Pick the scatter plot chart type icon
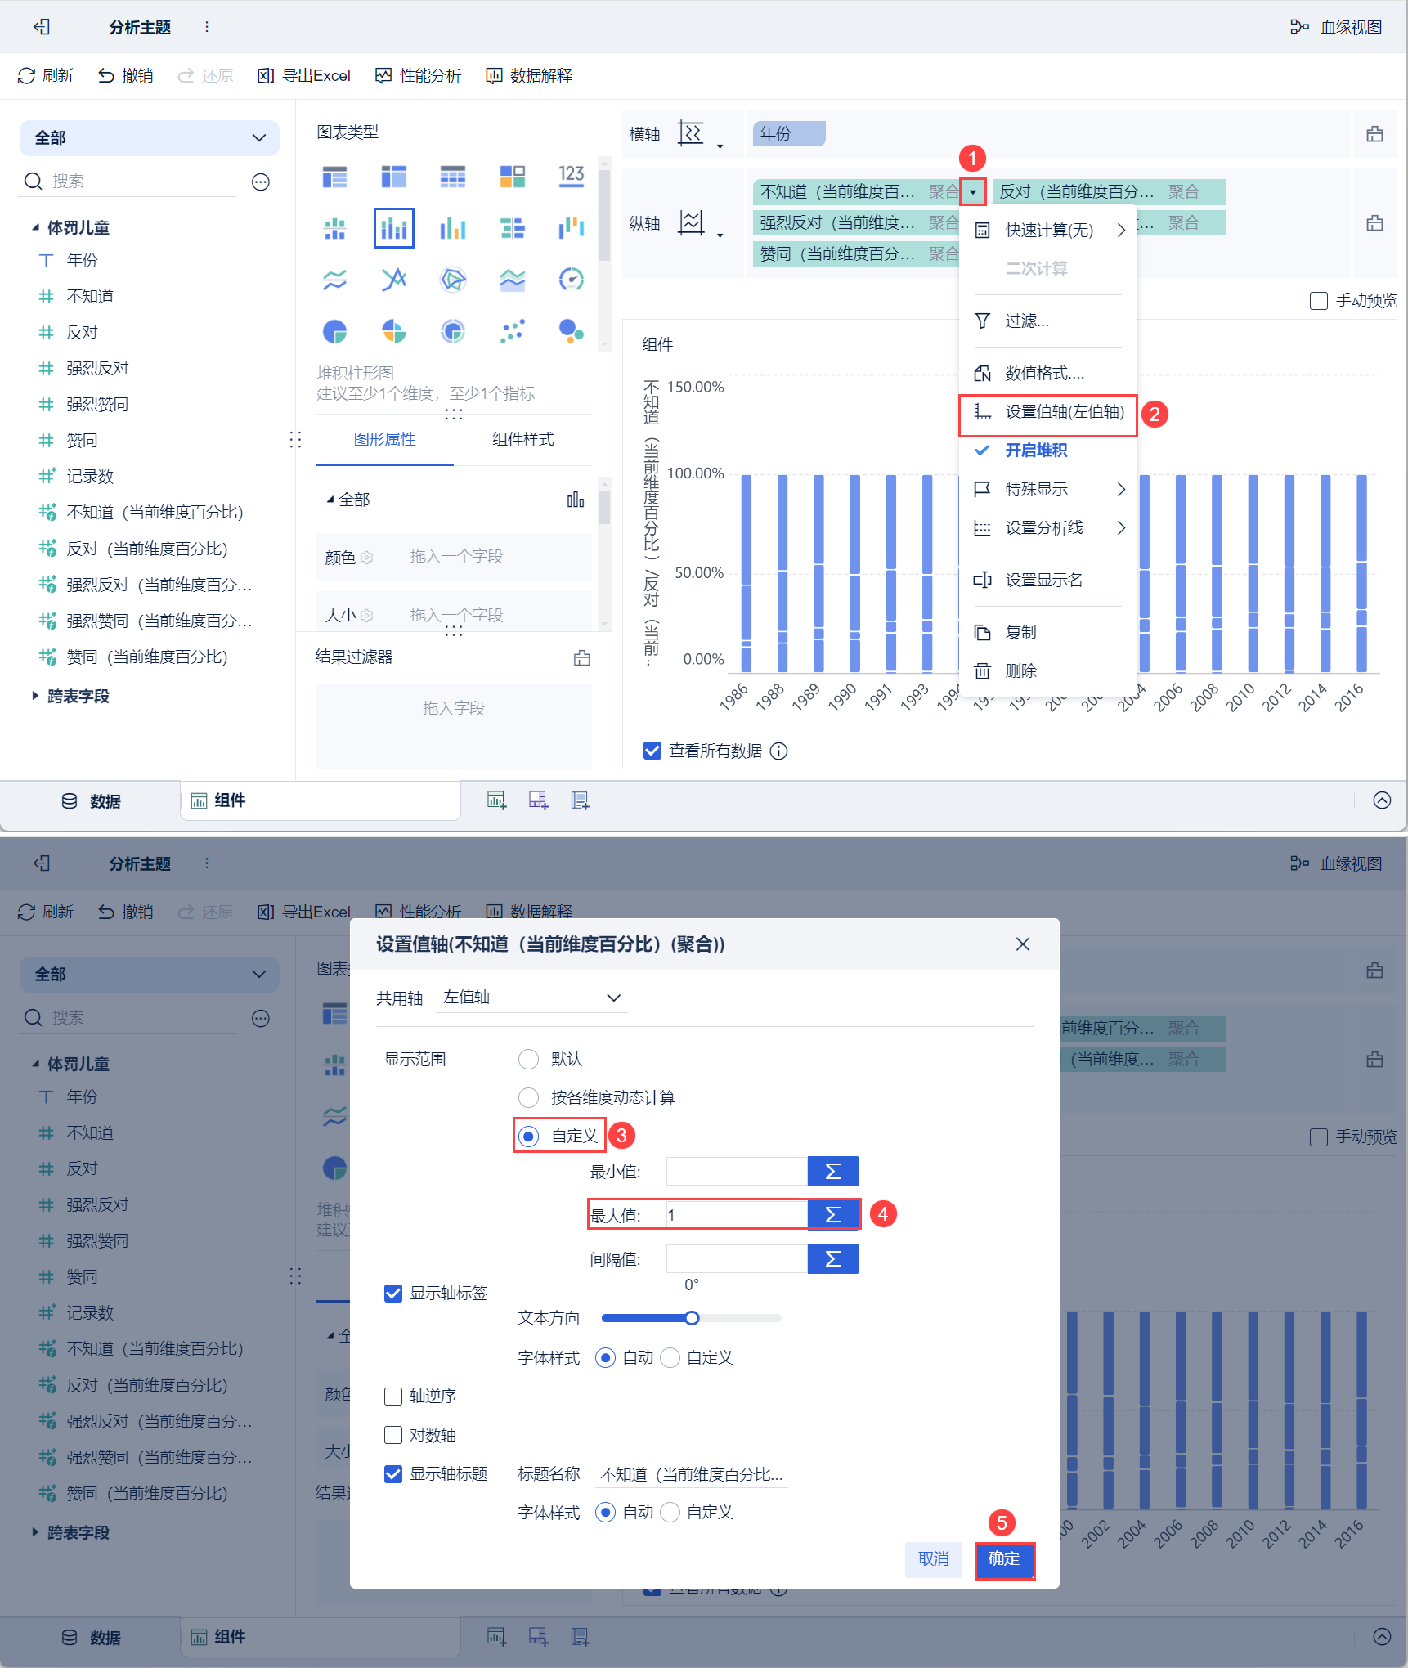The height and width of the screenshot is (1668, 1408). pyautogui.click(x=512, y=331)
